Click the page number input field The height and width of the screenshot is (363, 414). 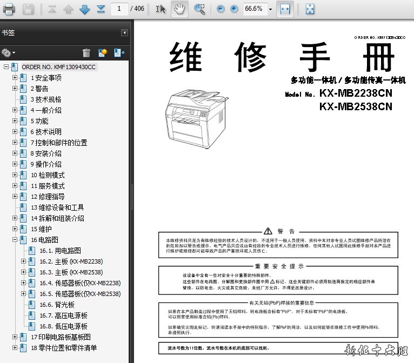119,9
